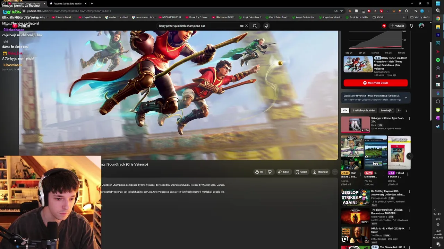
Task: Open Google Chrome from taskbar
Action: tap(438, 19)
